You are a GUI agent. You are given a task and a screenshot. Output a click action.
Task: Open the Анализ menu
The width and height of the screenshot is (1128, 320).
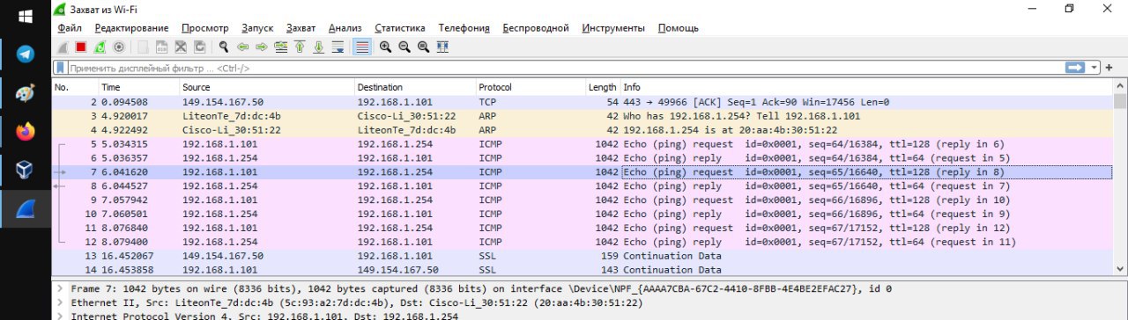point(345,28)
